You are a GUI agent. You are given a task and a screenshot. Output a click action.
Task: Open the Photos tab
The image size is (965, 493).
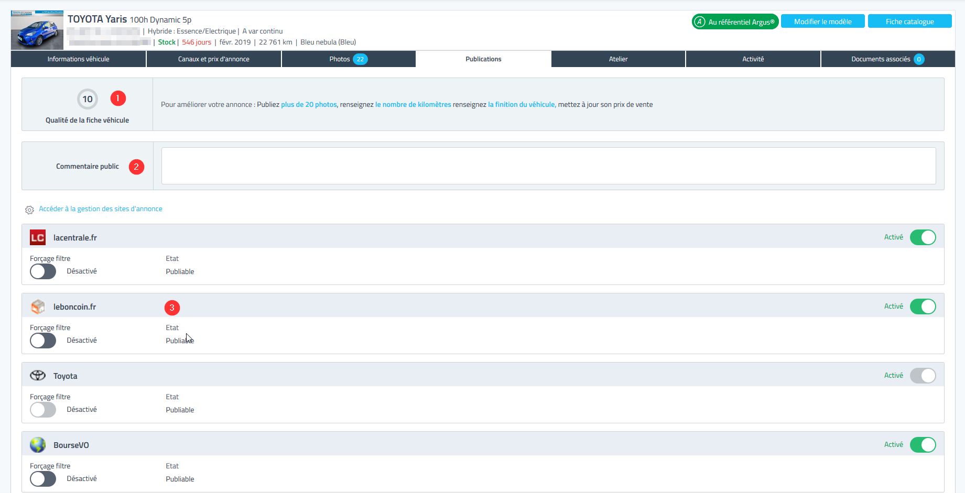(x=349, y=59)
